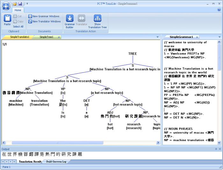This screenshot has width=223, height=170.
Task: Click the Select All button
Action: coord(18,27)
